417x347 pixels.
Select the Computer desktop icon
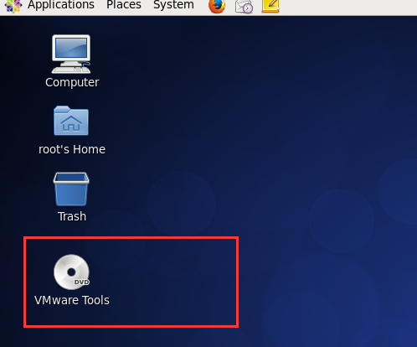click(71, 54)
